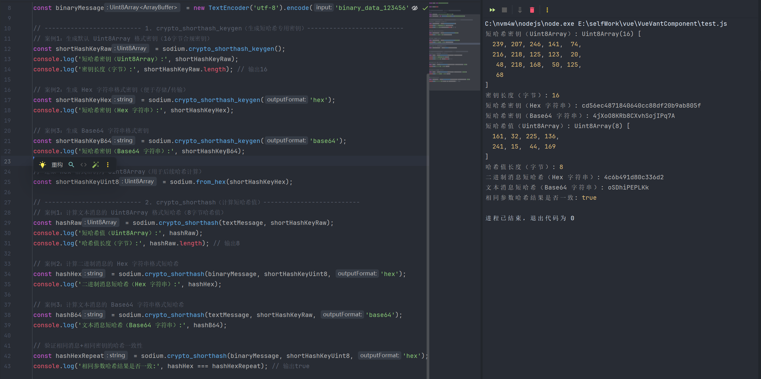
Task: Click crypto_shorthash_keygen call on line 21
Action: [217, 141]
